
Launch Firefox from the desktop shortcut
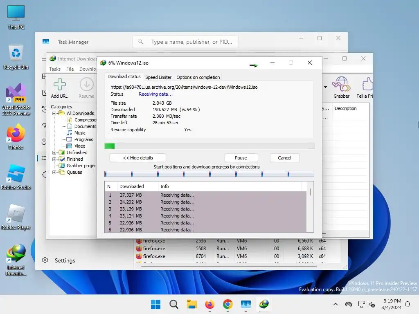16,137
